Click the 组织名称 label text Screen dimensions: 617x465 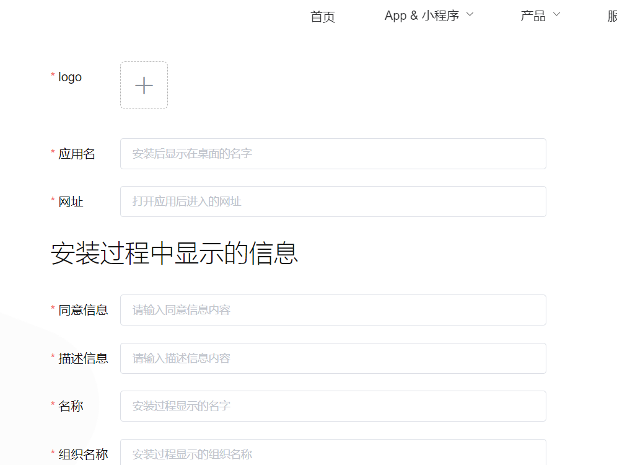click(83, 454)
